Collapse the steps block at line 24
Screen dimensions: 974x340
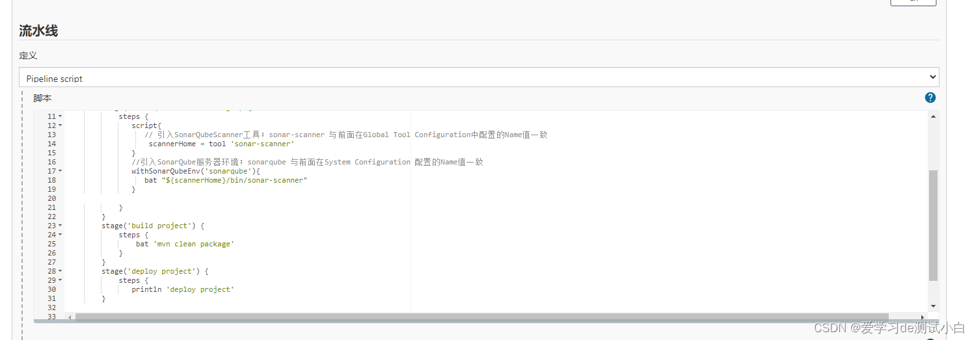click(x=61, y=235)
